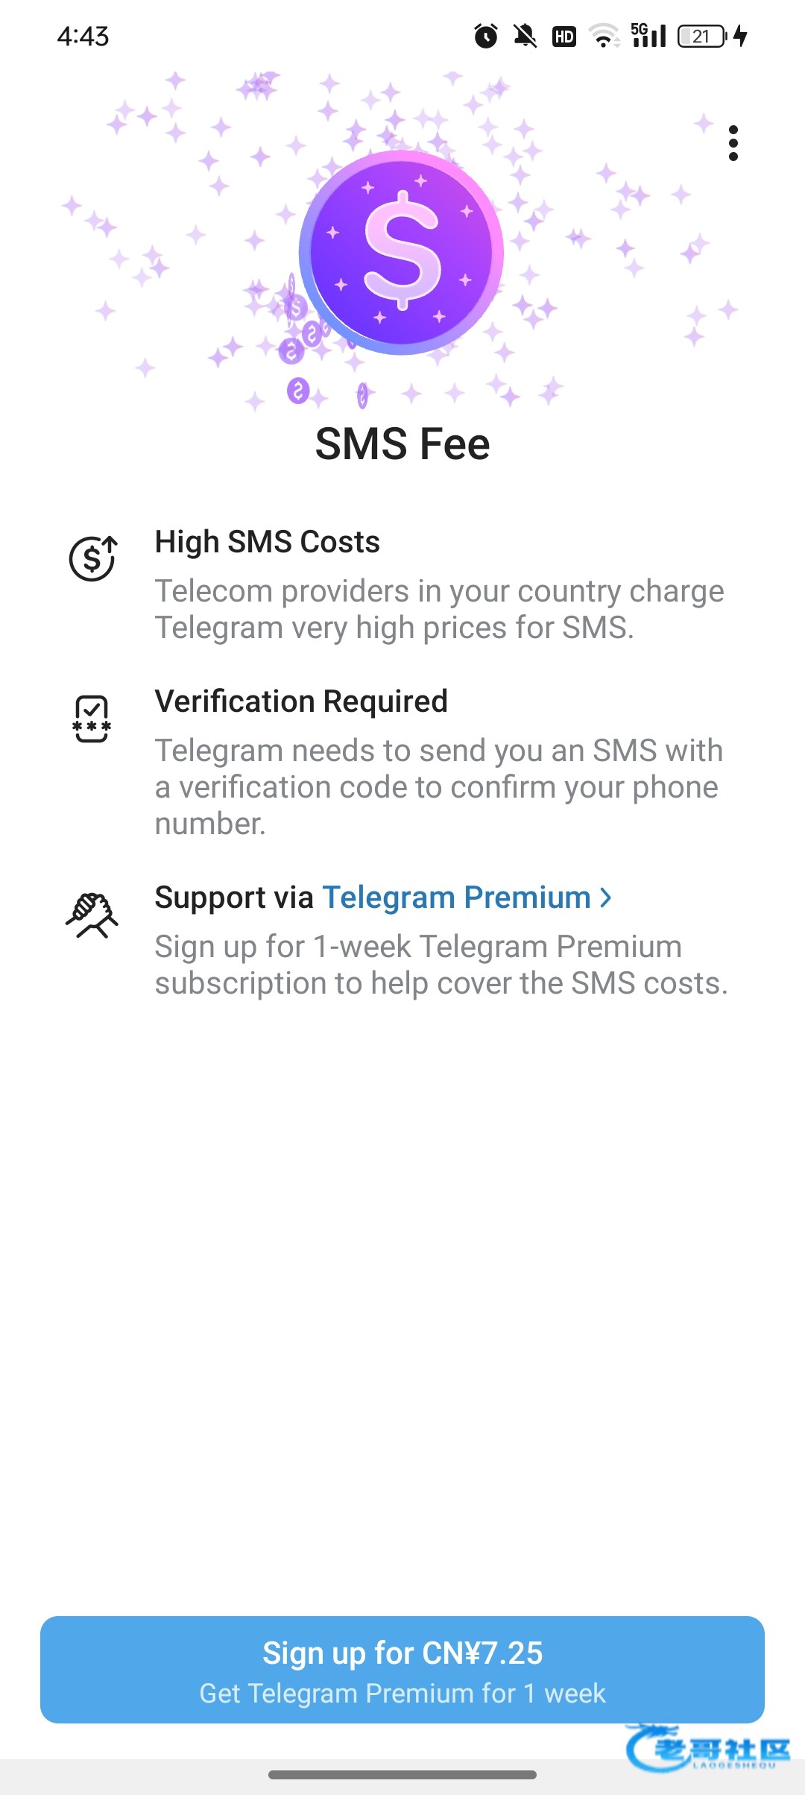
Task: Tap the 4:43 clock in status bar
Action: click(x=83, y=36)
